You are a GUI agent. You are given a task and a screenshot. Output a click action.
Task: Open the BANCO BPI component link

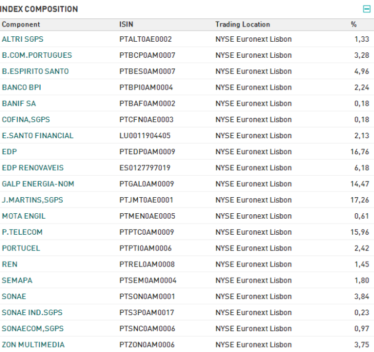(22, 87)
